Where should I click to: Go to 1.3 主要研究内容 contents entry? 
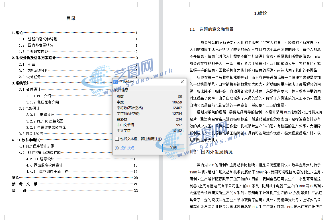click(x=78, y=52)
